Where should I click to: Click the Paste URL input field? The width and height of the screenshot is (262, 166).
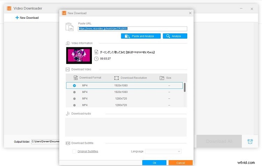[132, 29]
